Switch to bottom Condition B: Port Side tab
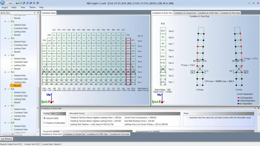This screenshot has height=146, width=260. tap(119, 134)
